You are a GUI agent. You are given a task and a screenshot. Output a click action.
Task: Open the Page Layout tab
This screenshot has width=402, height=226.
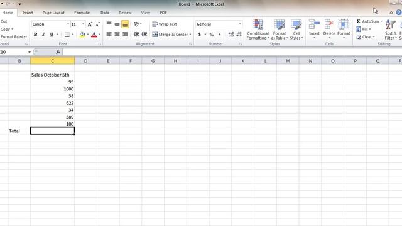point(53,13)
